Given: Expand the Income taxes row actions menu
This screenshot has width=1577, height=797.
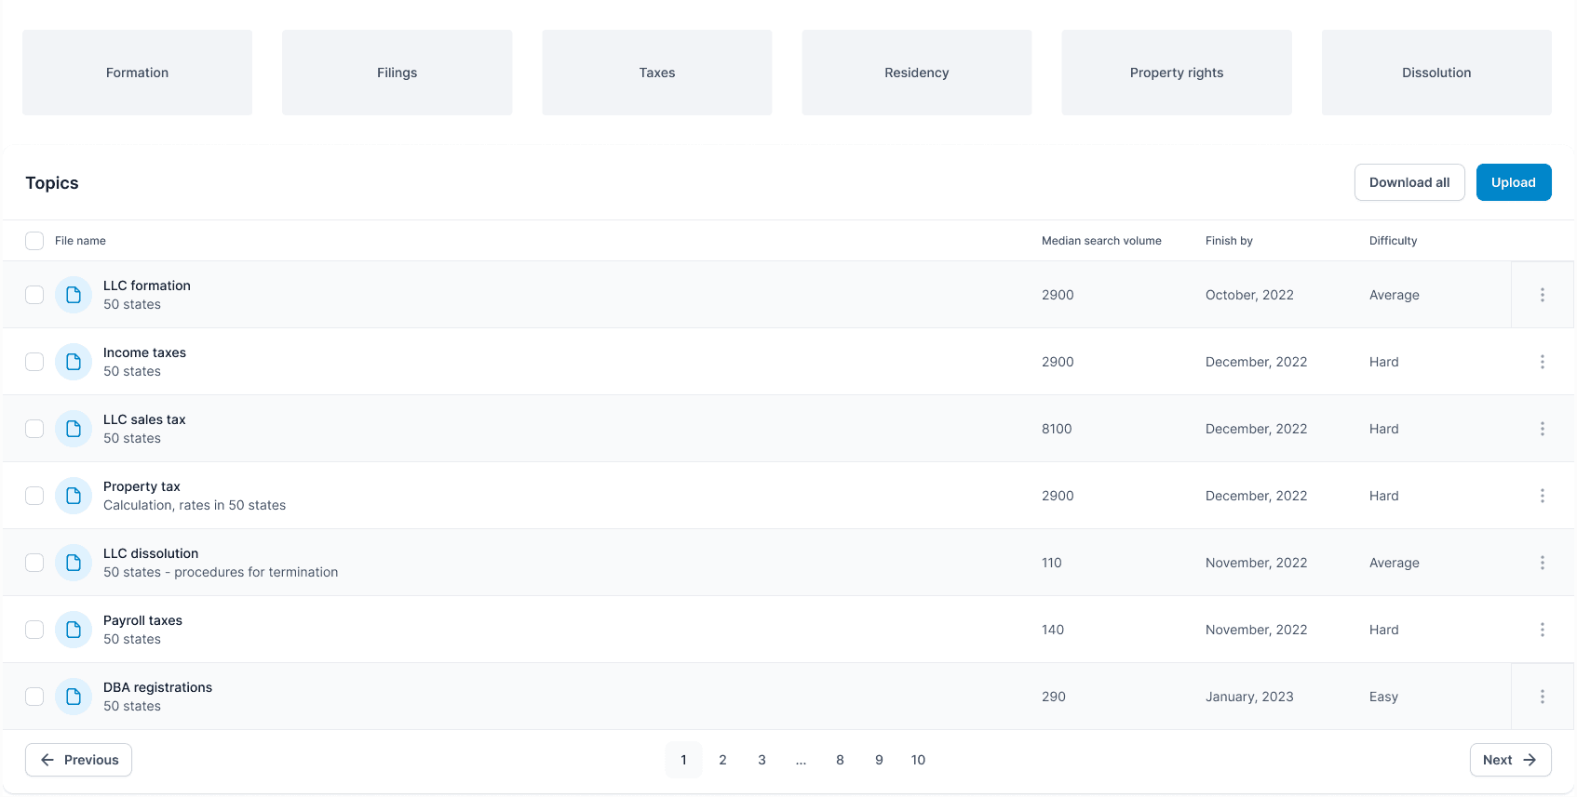Looking at the screenshot, I should (1542, 362).
